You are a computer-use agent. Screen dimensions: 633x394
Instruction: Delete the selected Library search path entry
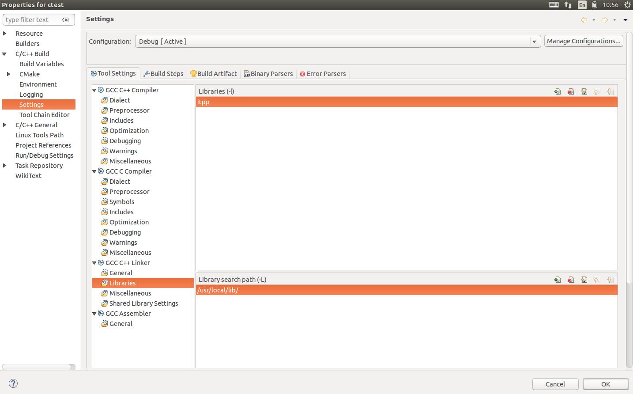[571, 280]
